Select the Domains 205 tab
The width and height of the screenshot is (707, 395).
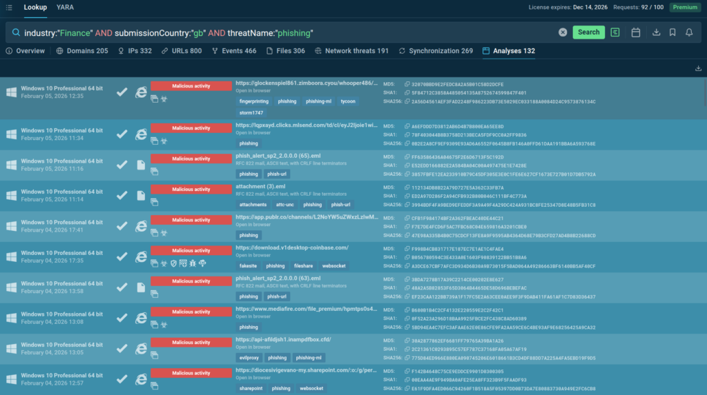(x=82, y=51)
